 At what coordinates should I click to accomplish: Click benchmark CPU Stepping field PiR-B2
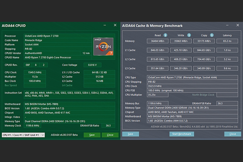[x=192, y=82]
